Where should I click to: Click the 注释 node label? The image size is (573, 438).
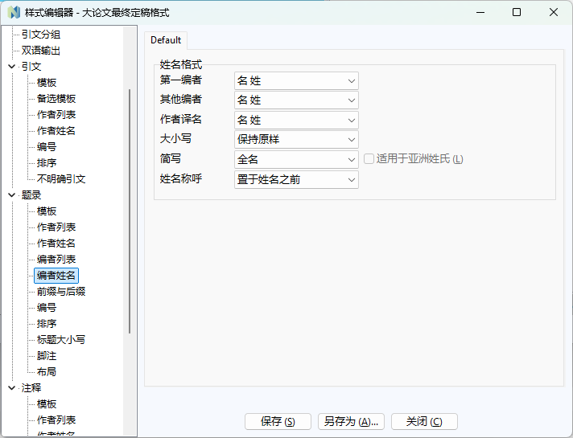(x=31, y=387)
